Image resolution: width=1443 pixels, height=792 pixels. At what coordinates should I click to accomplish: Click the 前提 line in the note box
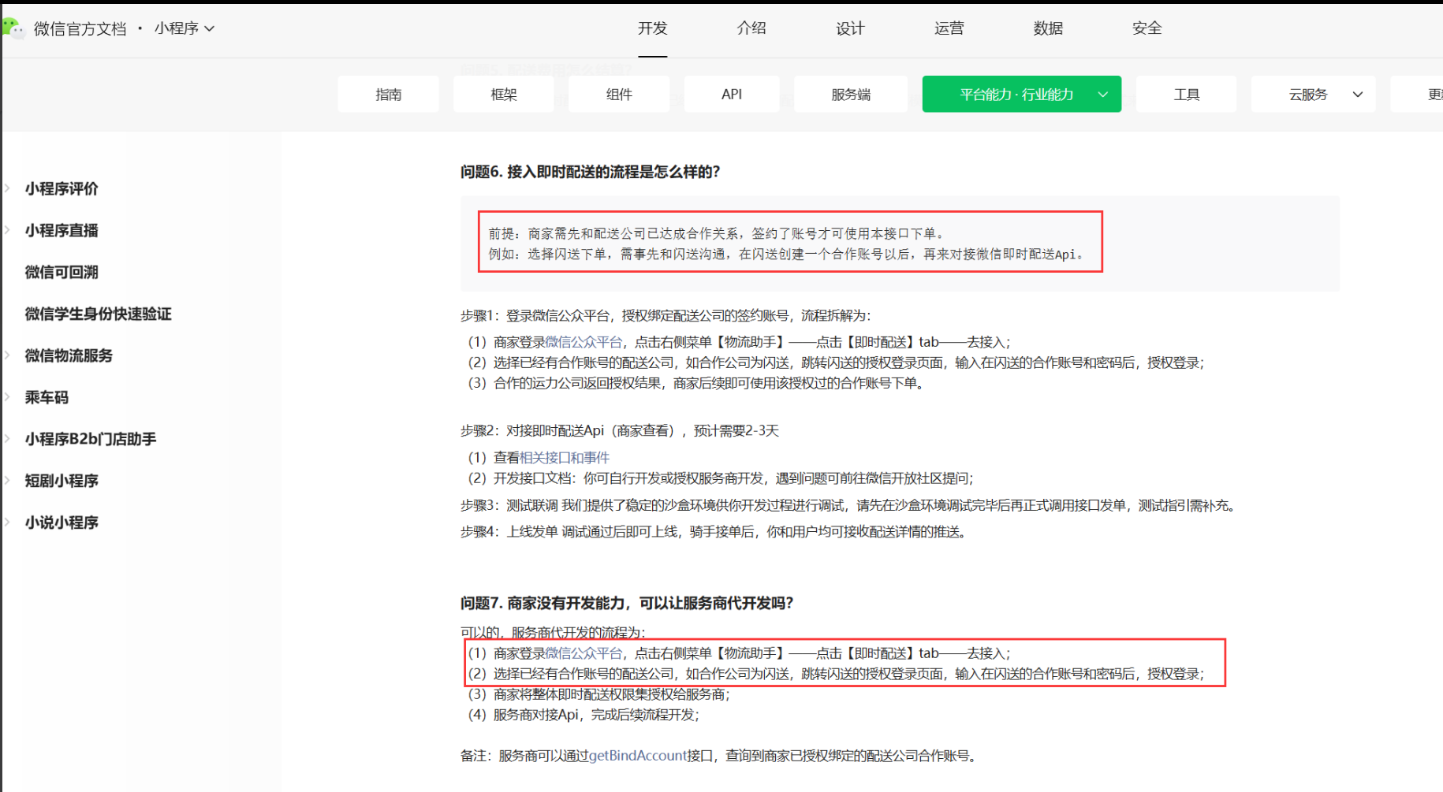coord(716,233)
